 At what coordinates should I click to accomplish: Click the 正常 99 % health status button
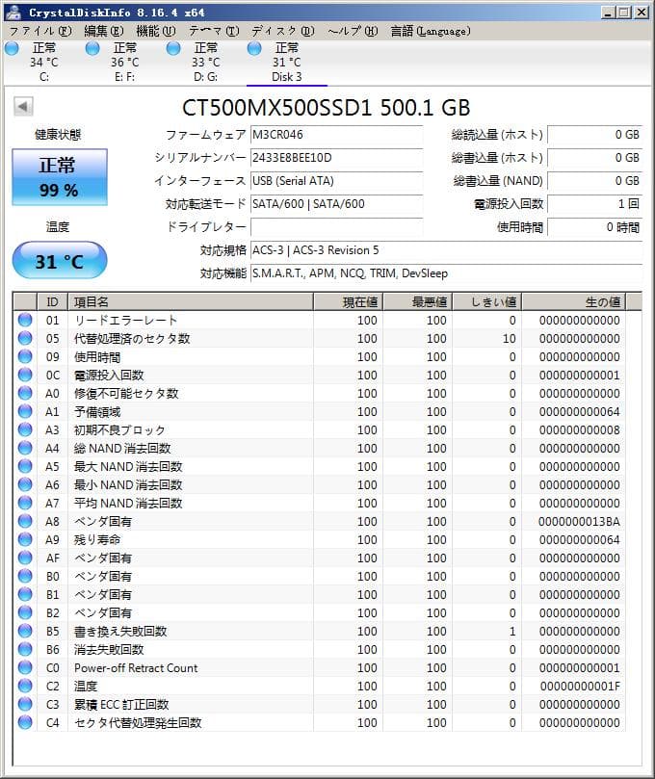(59, 177)
